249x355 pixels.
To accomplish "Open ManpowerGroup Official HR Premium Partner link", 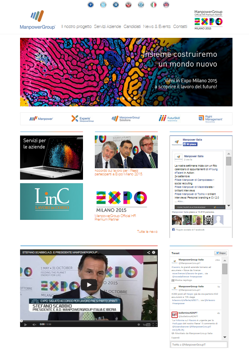I will coord(115,217).
